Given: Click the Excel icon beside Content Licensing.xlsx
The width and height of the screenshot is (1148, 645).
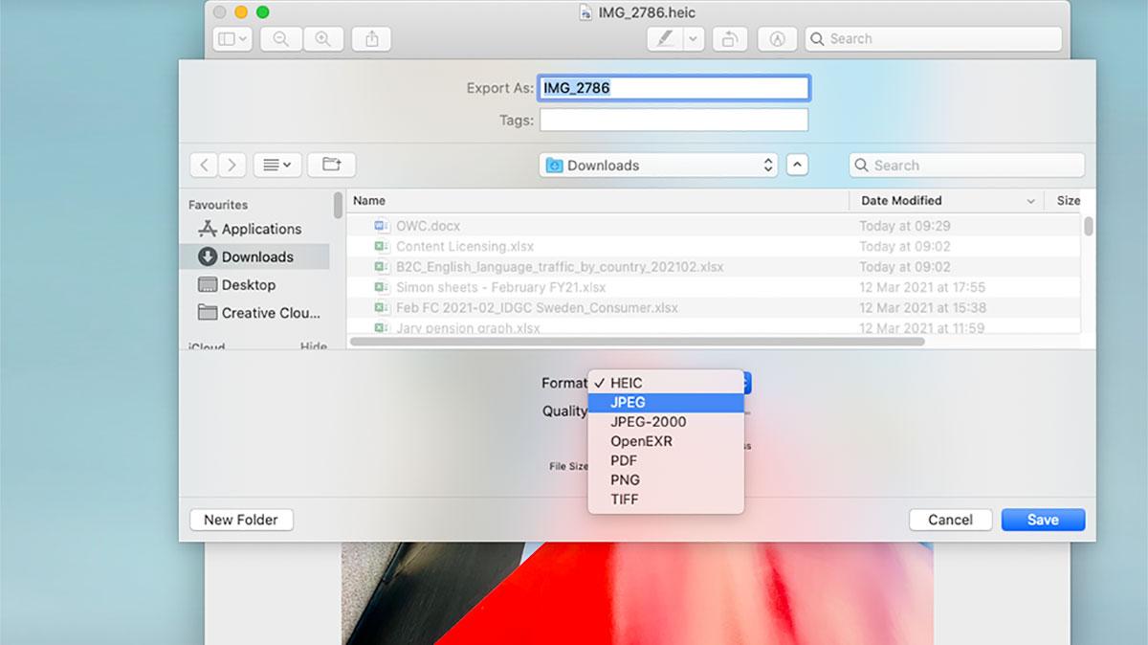Looking at the screenshot, I should pyautogui.click(x=381, y=246).
